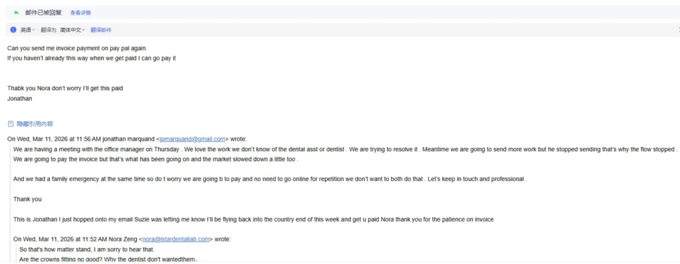The width and height of the screenshot is (680, 264).
Task: Click the 'Thabk you Nora' line
Action: tap(65, 88)
